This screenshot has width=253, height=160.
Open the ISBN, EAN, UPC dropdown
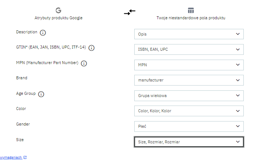189,50
